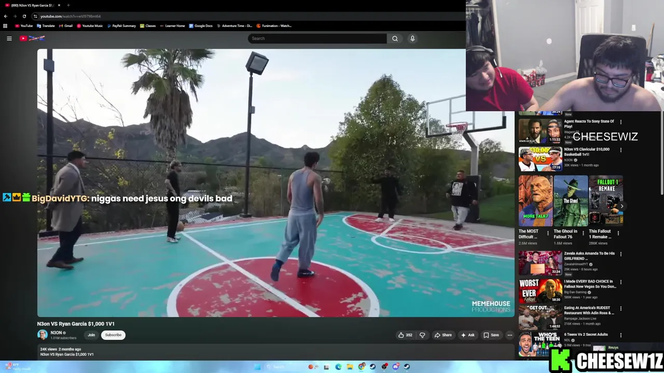Save video to playlist

click(x=491, y=335)
